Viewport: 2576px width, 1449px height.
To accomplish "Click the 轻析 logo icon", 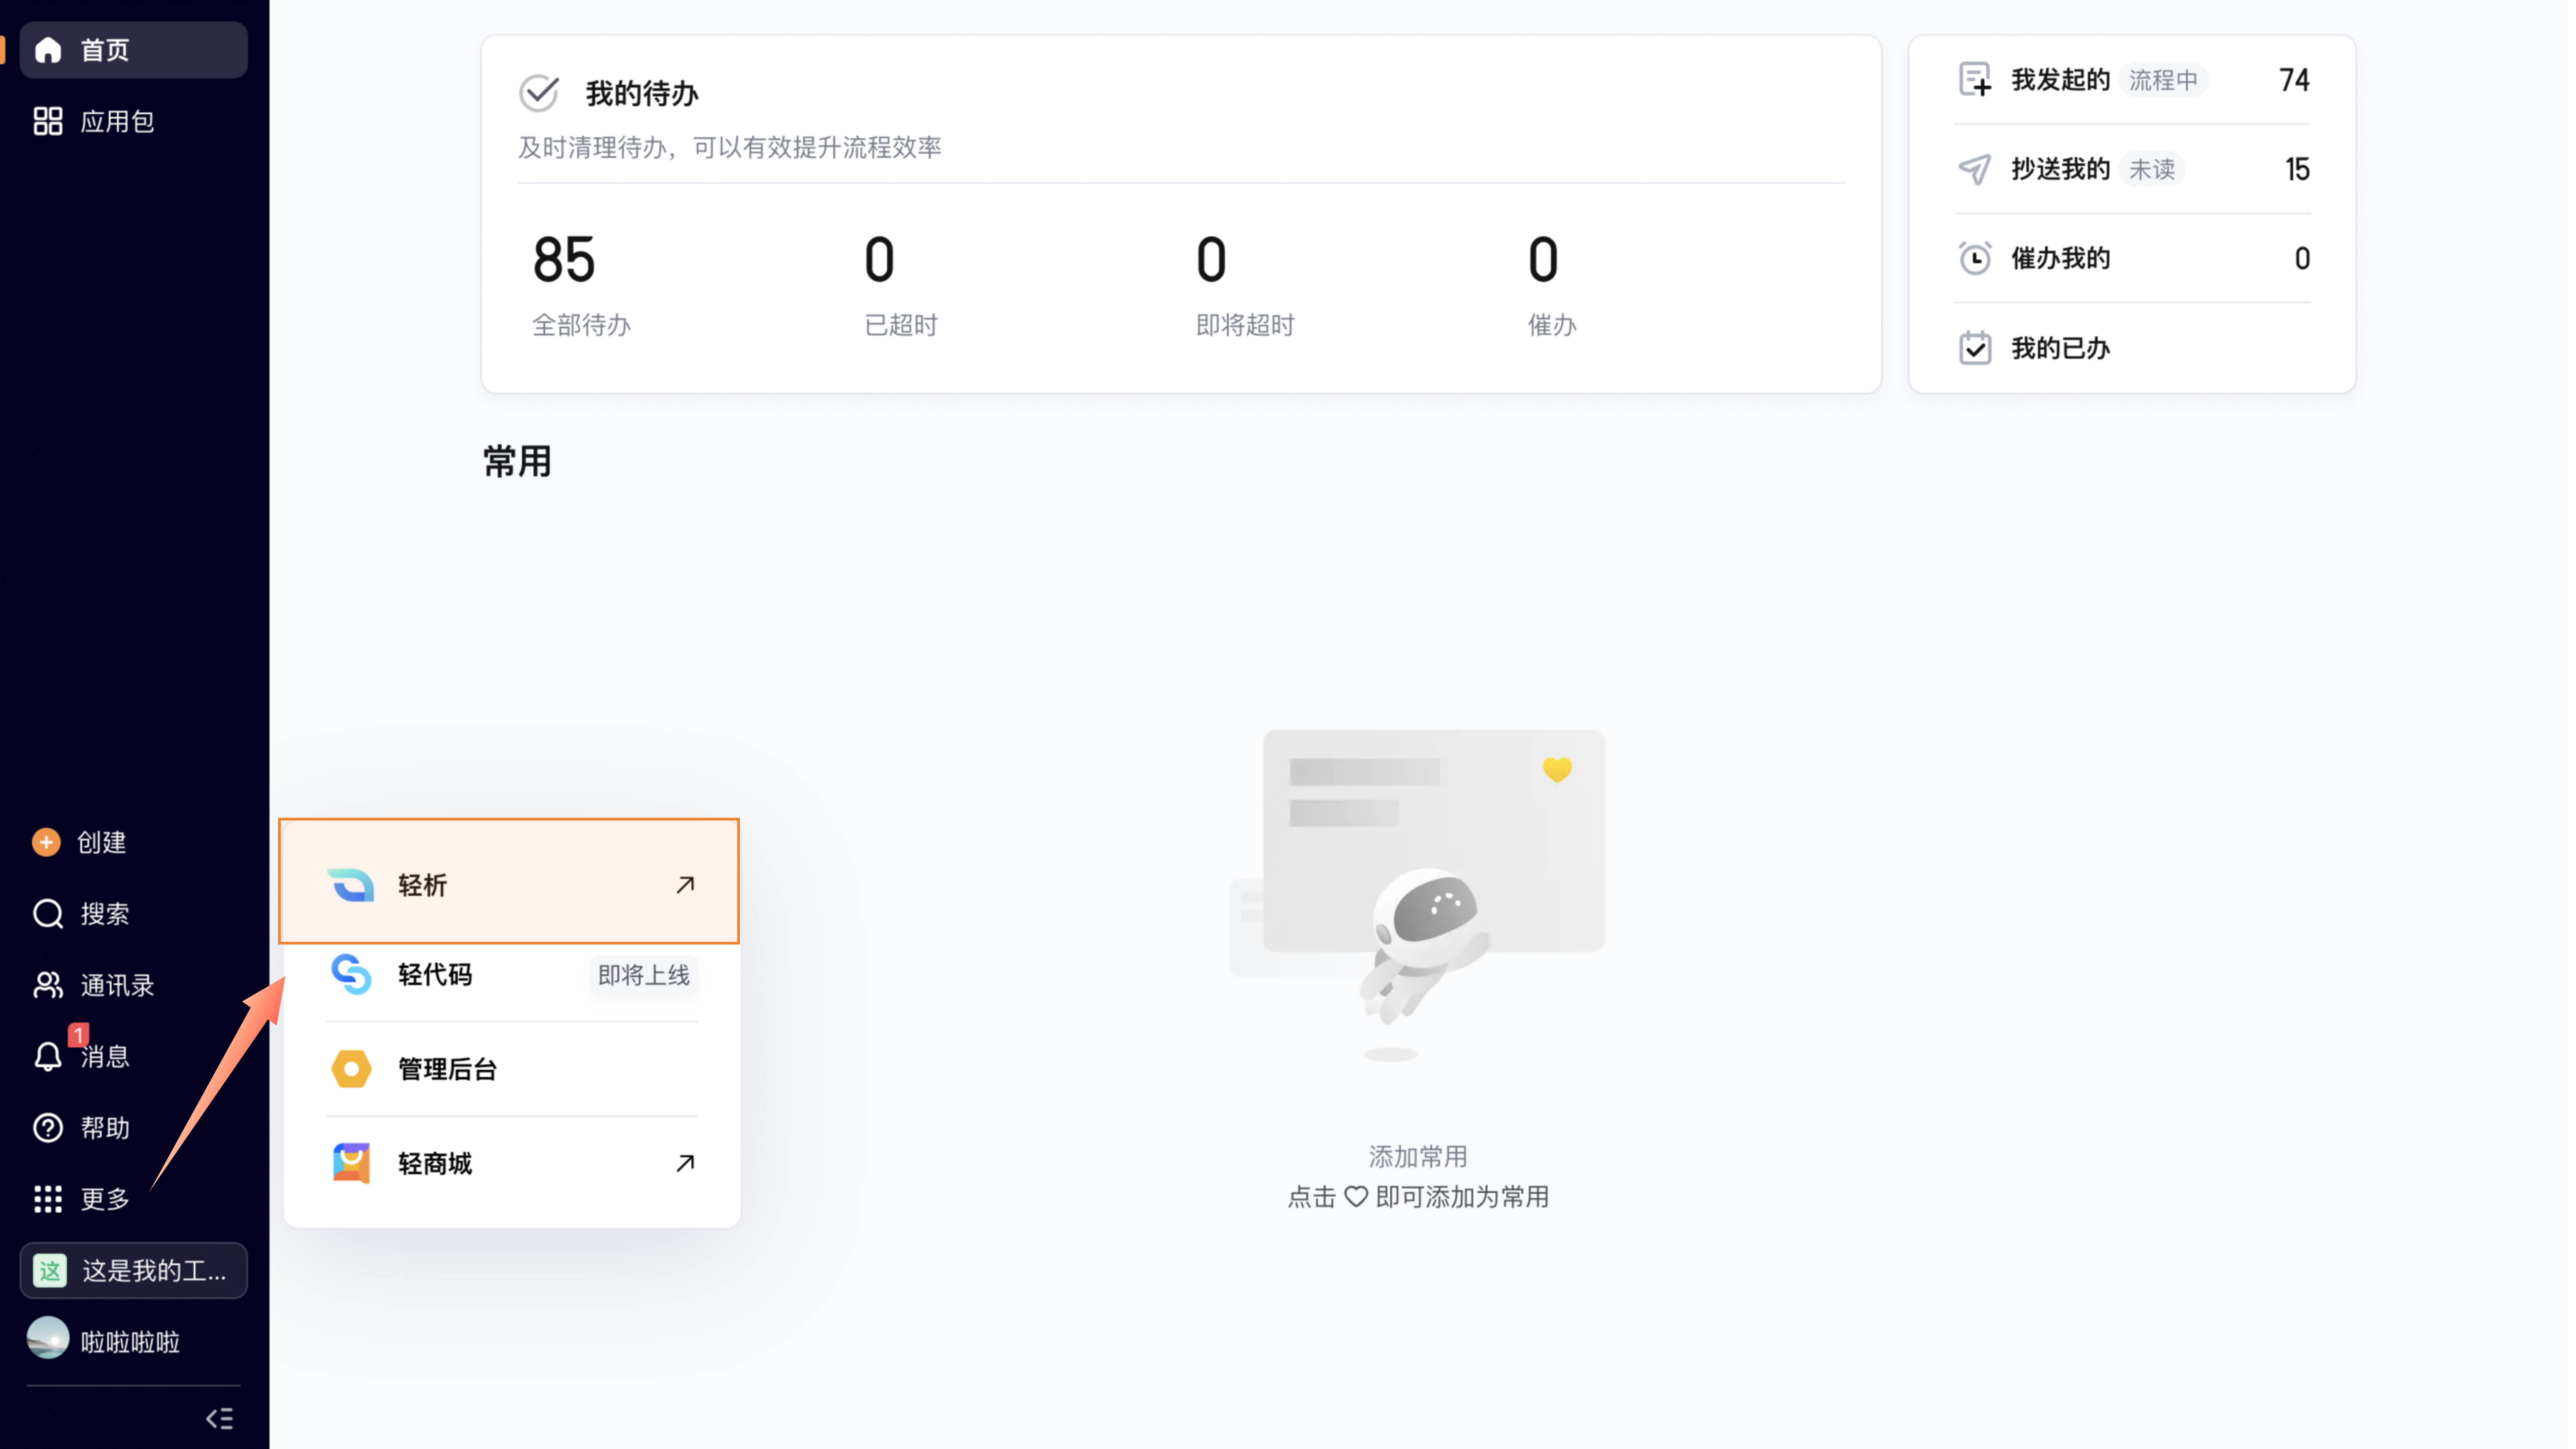I will (351, 885).
